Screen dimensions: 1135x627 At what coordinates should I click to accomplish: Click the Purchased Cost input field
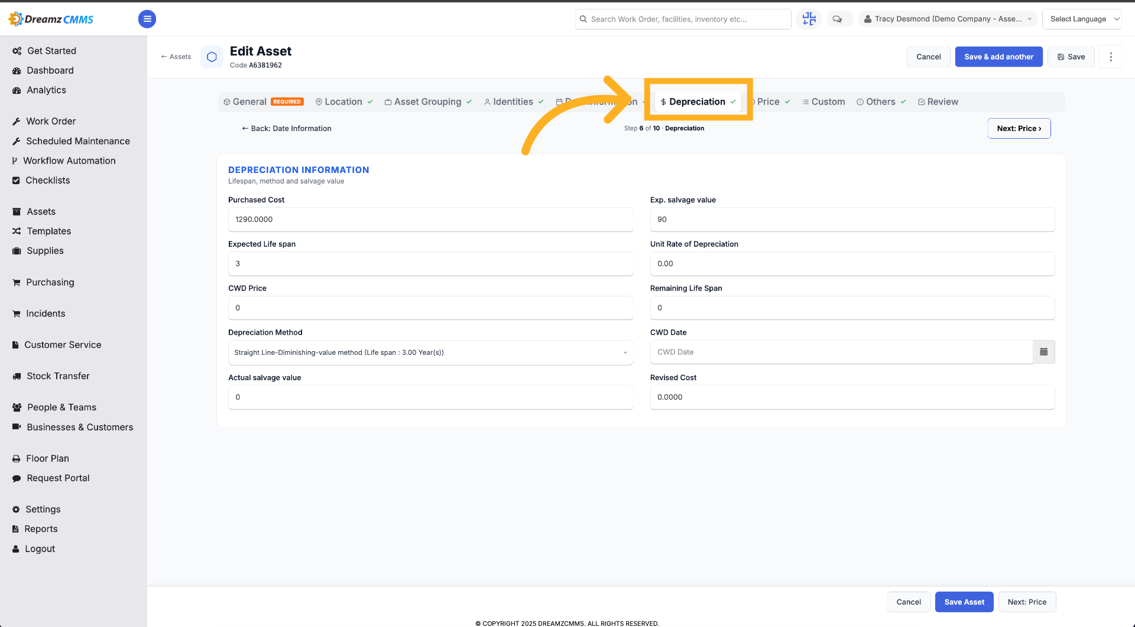tap(430, 219)
